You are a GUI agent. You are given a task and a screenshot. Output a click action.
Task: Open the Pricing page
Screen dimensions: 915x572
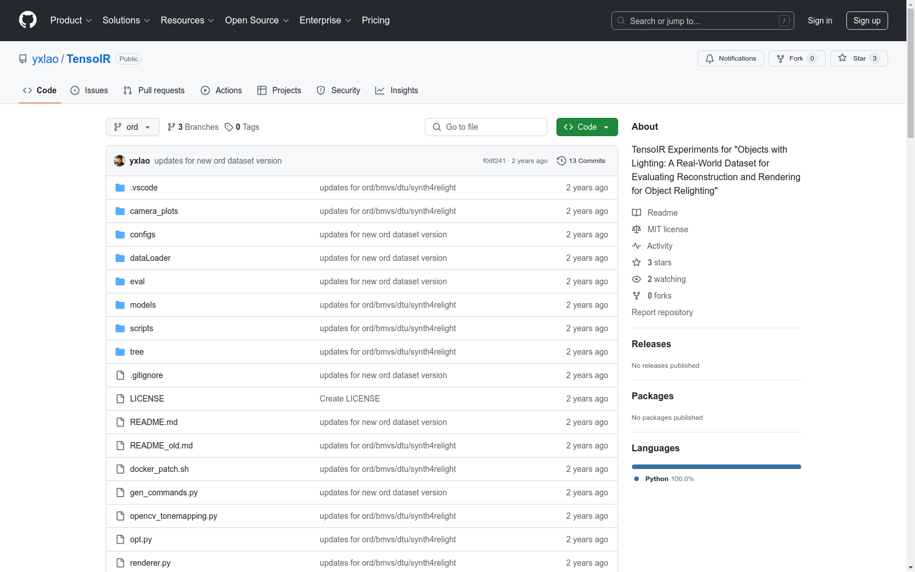coord(376,20)
